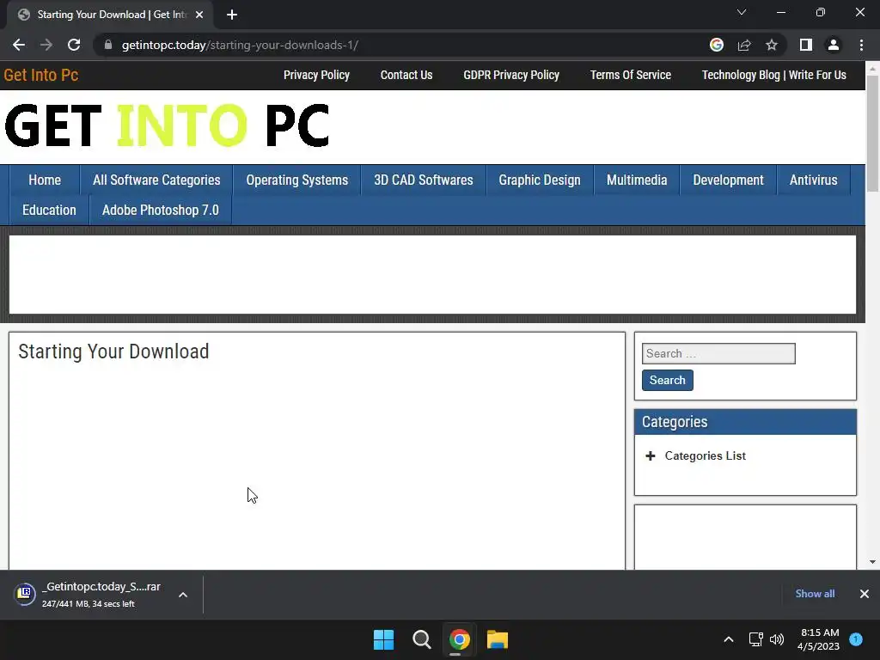This screenshot has width=880, height=660.
Task: Open Google icon in address bar
Action: [716, 45]
